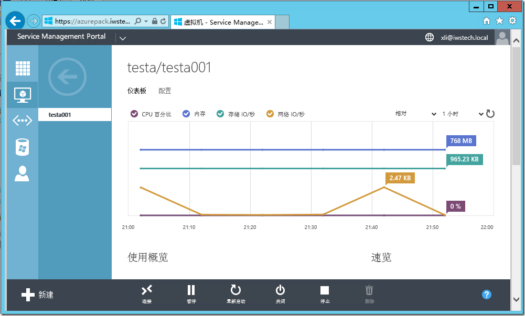Toggle the 网络 IO/秒 metric checkbox
This screenshot has height=316, width=525.
point(270,114)
